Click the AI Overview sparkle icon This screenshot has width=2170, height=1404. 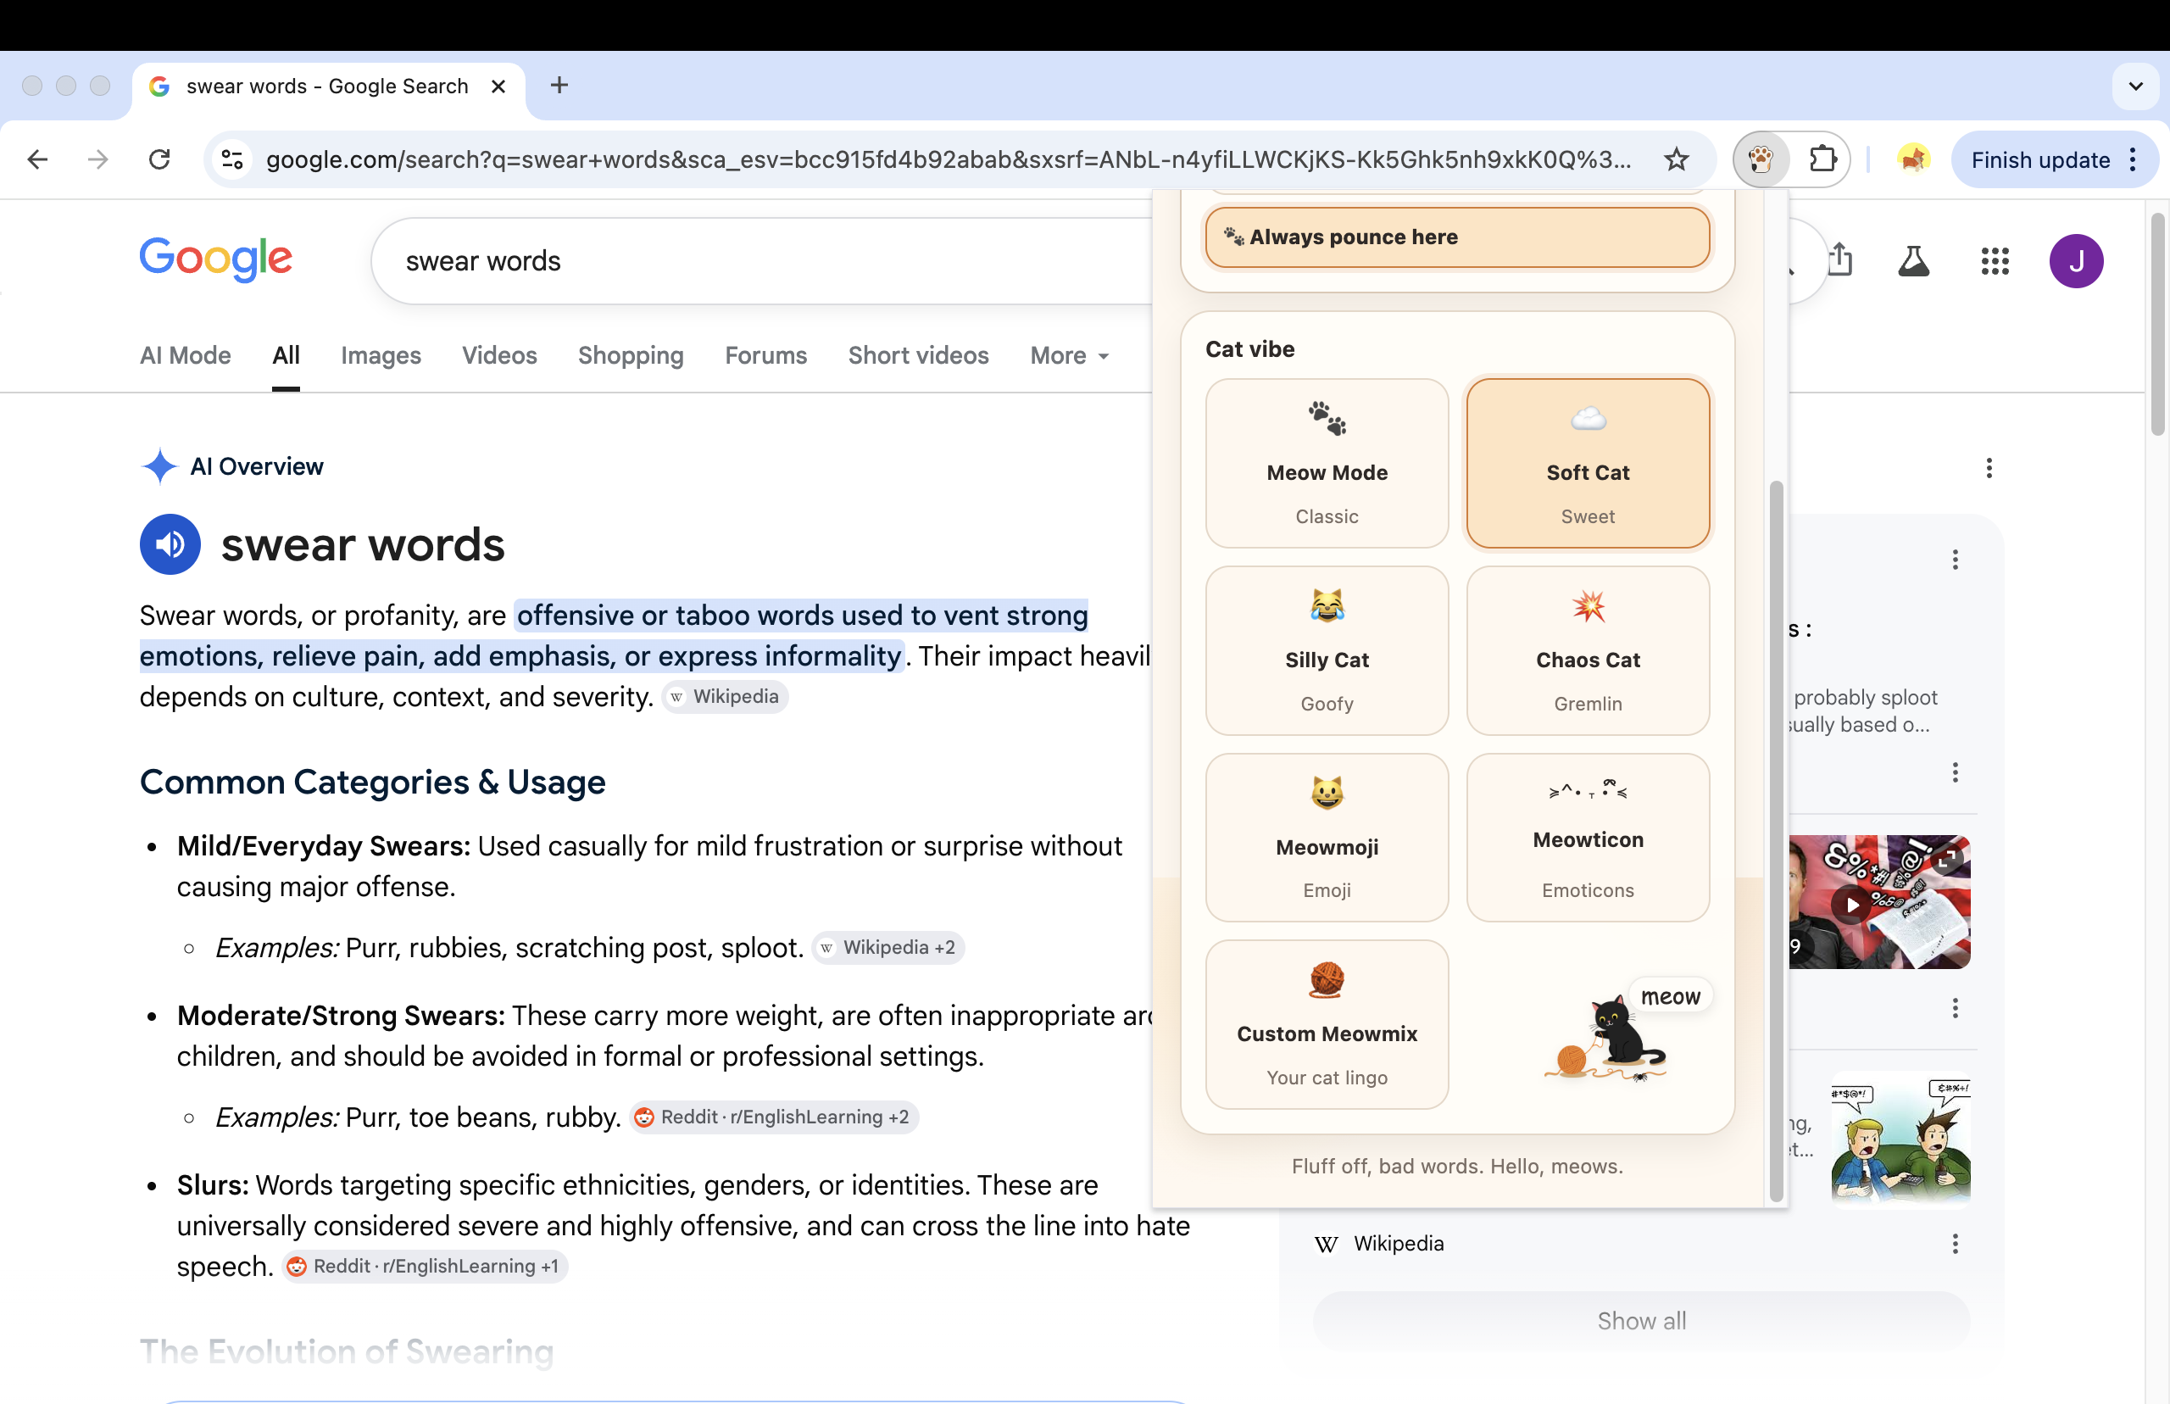(159, 467)
